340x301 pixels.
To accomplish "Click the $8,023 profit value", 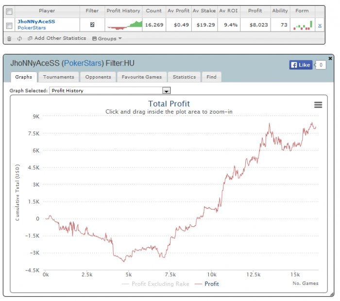I will click(259, 25).
